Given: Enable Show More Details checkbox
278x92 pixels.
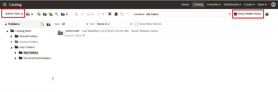Looking at the screenshot, I should pos(136,24).
